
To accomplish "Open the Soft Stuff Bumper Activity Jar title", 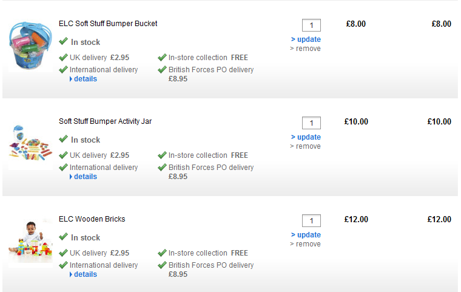I will coord(105,121).
